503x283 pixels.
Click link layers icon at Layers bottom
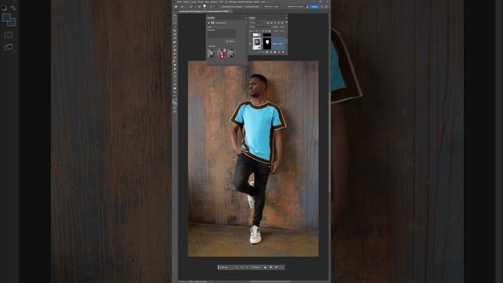click(x=259, y=52)
